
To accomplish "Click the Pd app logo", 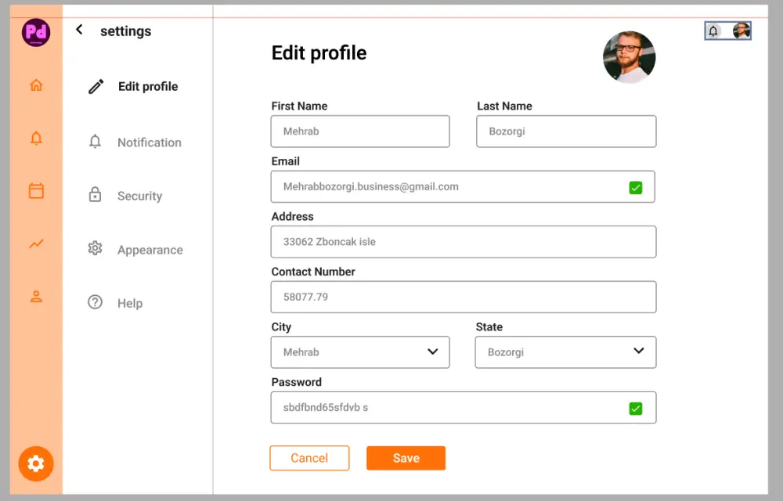I will pyautogui.click(x=36, y=32).
